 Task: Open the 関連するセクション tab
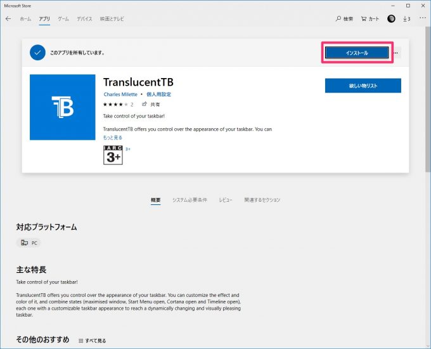click(262, 200)
